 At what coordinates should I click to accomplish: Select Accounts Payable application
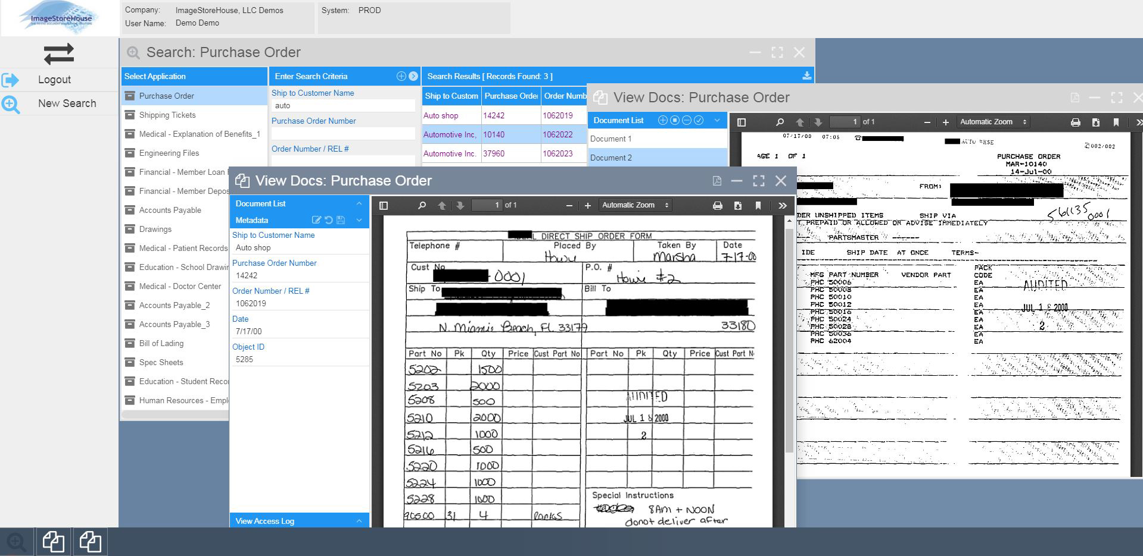(x=176, y=210)
